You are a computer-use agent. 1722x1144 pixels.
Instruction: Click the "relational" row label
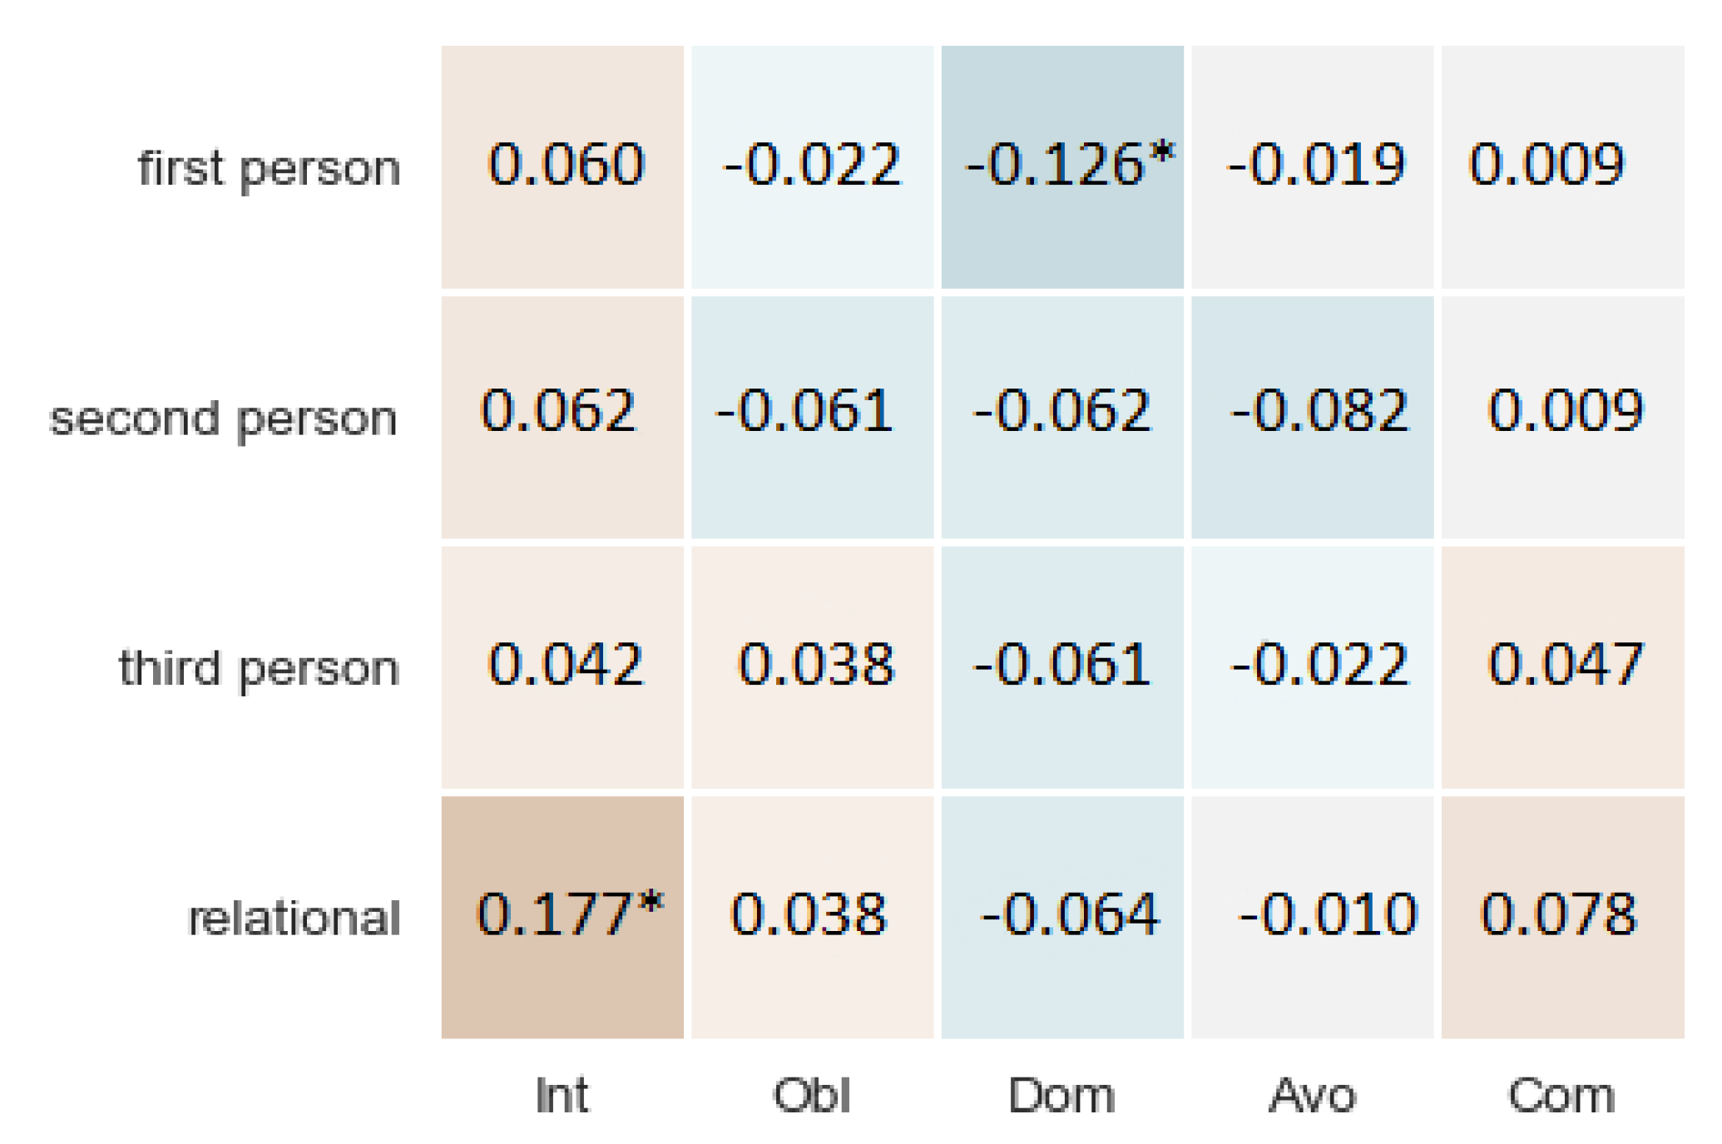pyautogui.click(x=294, y=919)
